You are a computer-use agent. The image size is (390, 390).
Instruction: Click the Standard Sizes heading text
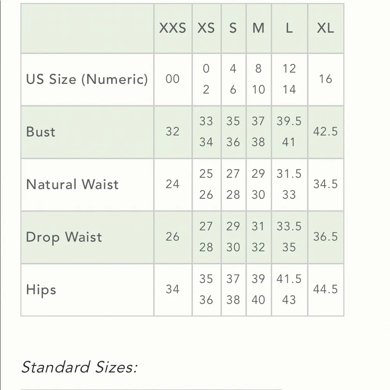[x=79, y=367]
